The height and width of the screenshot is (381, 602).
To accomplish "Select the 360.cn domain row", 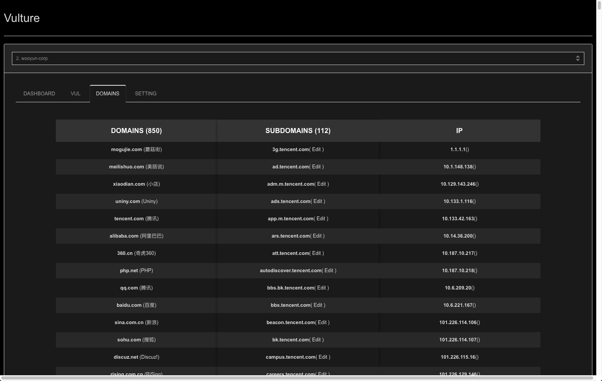I will click(136, 253).
